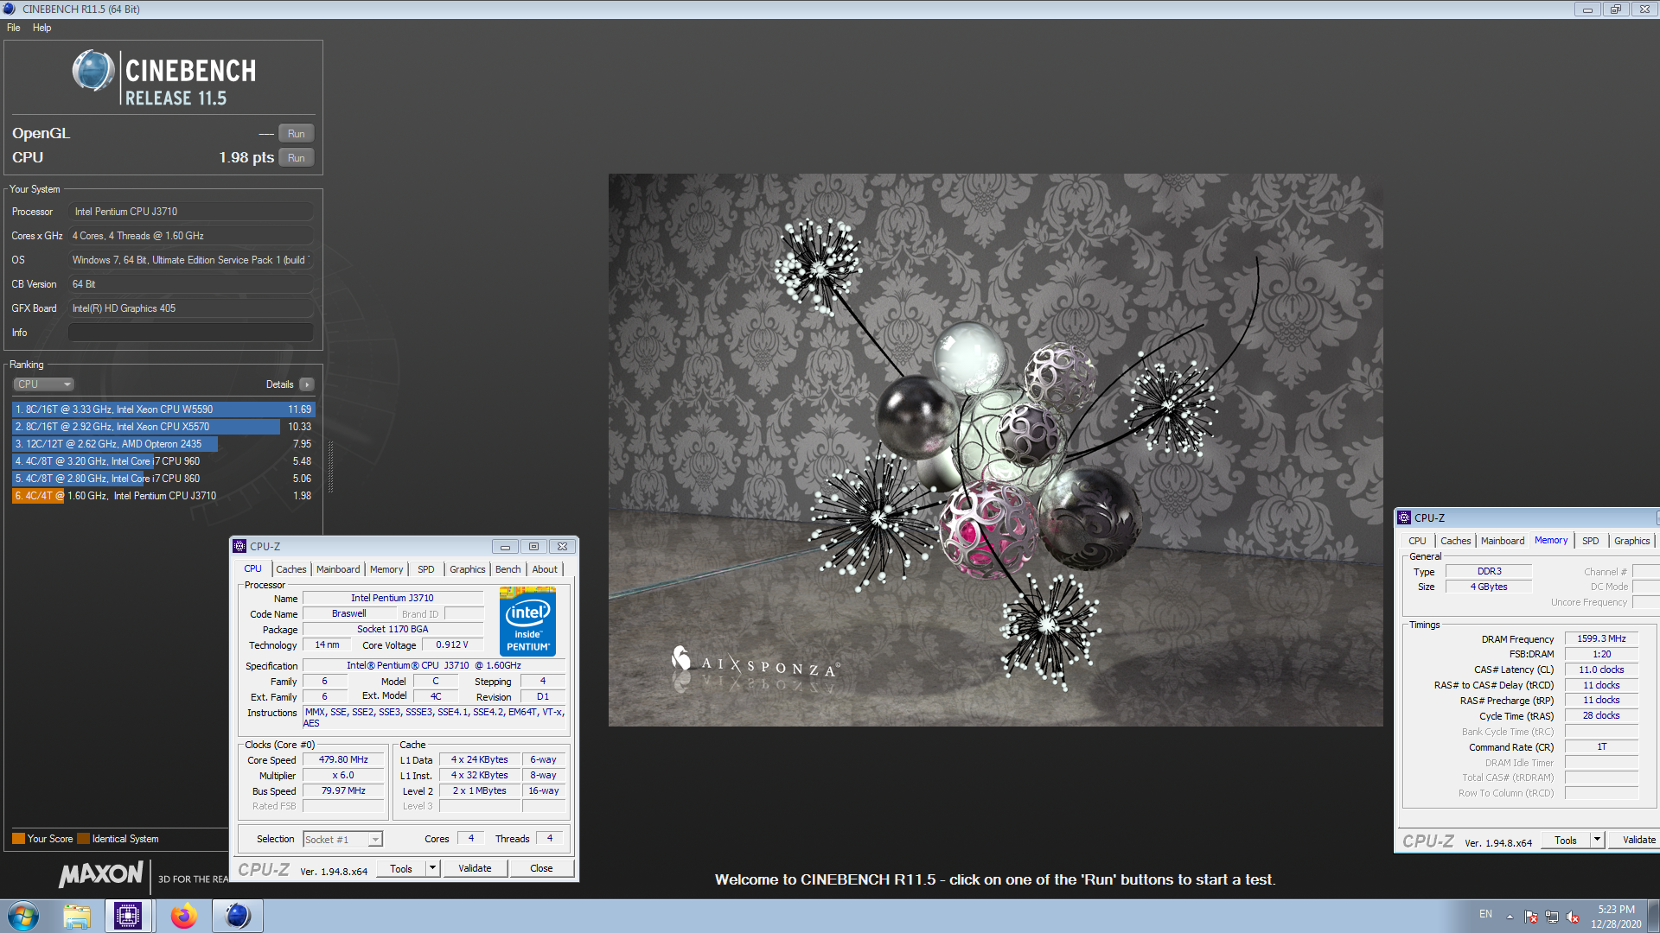Click the network tray icon
Viewport: 1660px width, 933px height.
pos(1552,917)
